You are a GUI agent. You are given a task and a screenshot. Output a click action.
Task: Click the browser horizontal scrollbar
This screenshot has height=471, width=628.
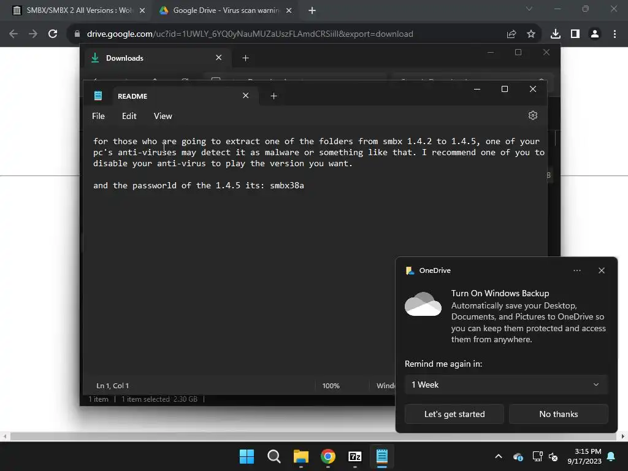tap(313, 436)
